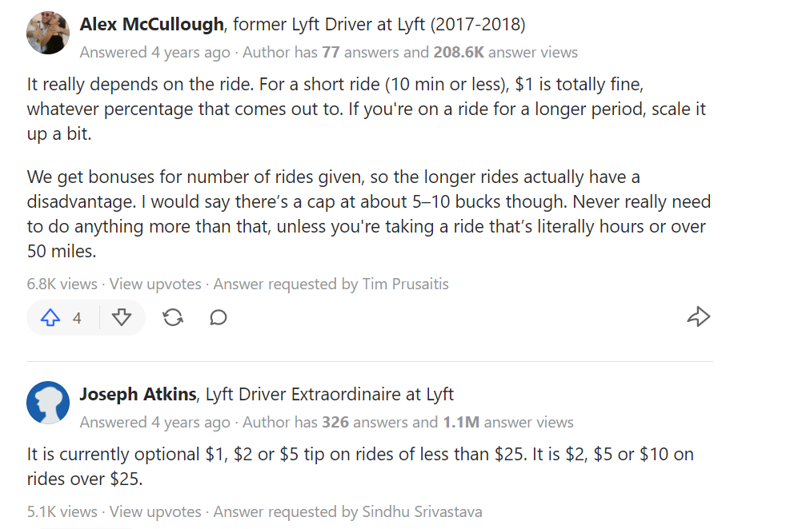Viewport: 786px width, 529px height.
Task: View upvotes on Joseph Atkins' answer
Action: click(x=156, y=511)
